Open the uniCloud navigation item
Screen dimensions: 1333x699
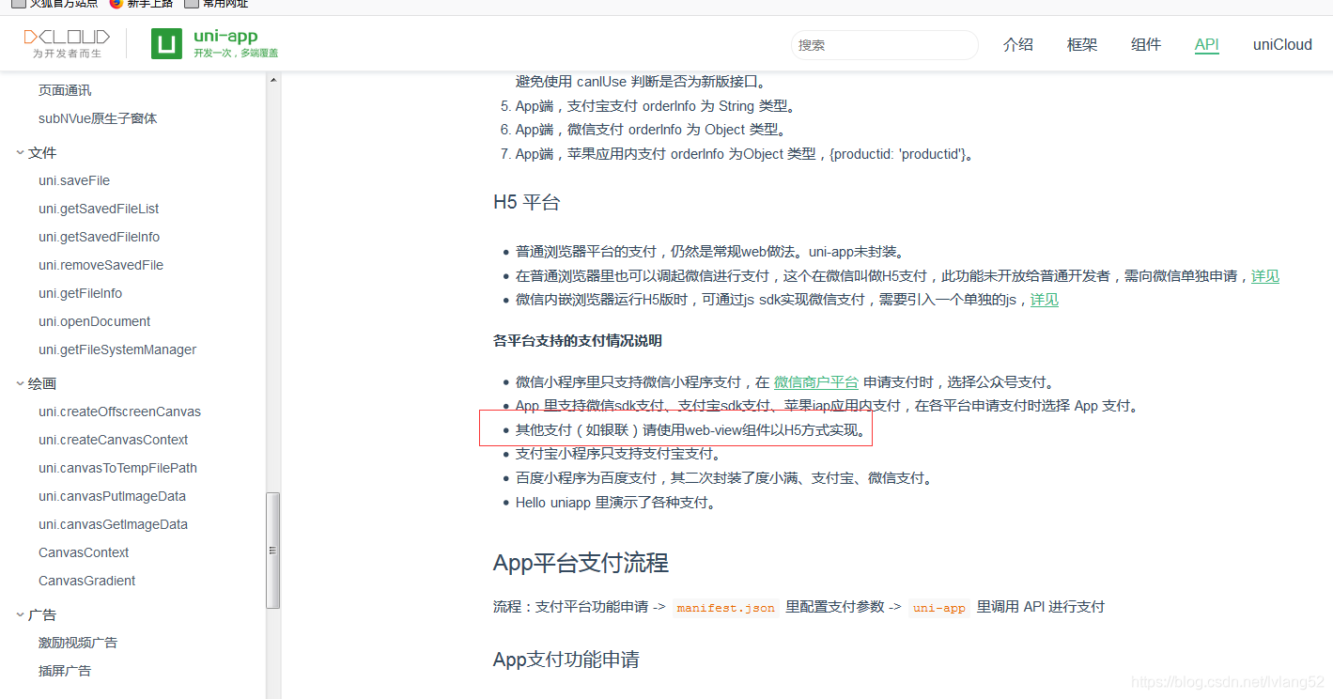1281,44
